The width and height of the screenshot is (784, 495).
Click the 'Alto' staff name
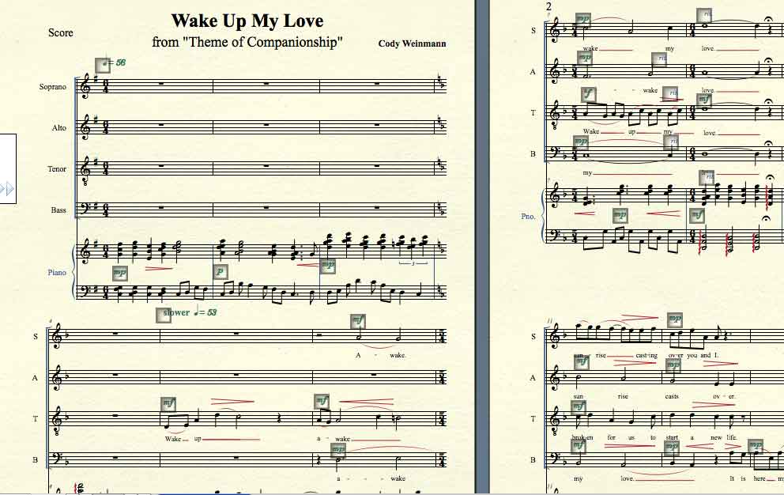(x=59, y=127)
